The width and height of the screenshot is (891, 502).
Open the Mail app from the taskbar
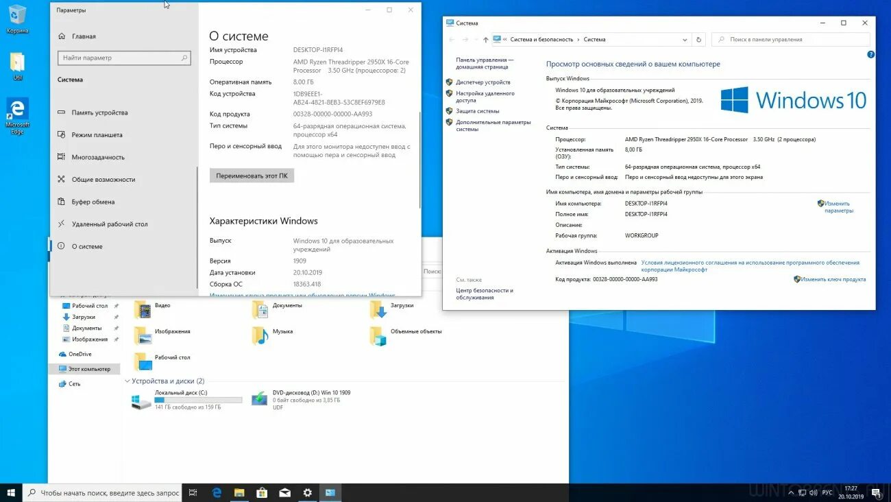(x=284, y=492)
